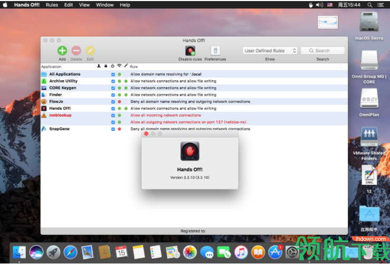The image size is (390, 264).
Task: Open the User Defined Rules dropdown
Action: [x=270, y=51]
